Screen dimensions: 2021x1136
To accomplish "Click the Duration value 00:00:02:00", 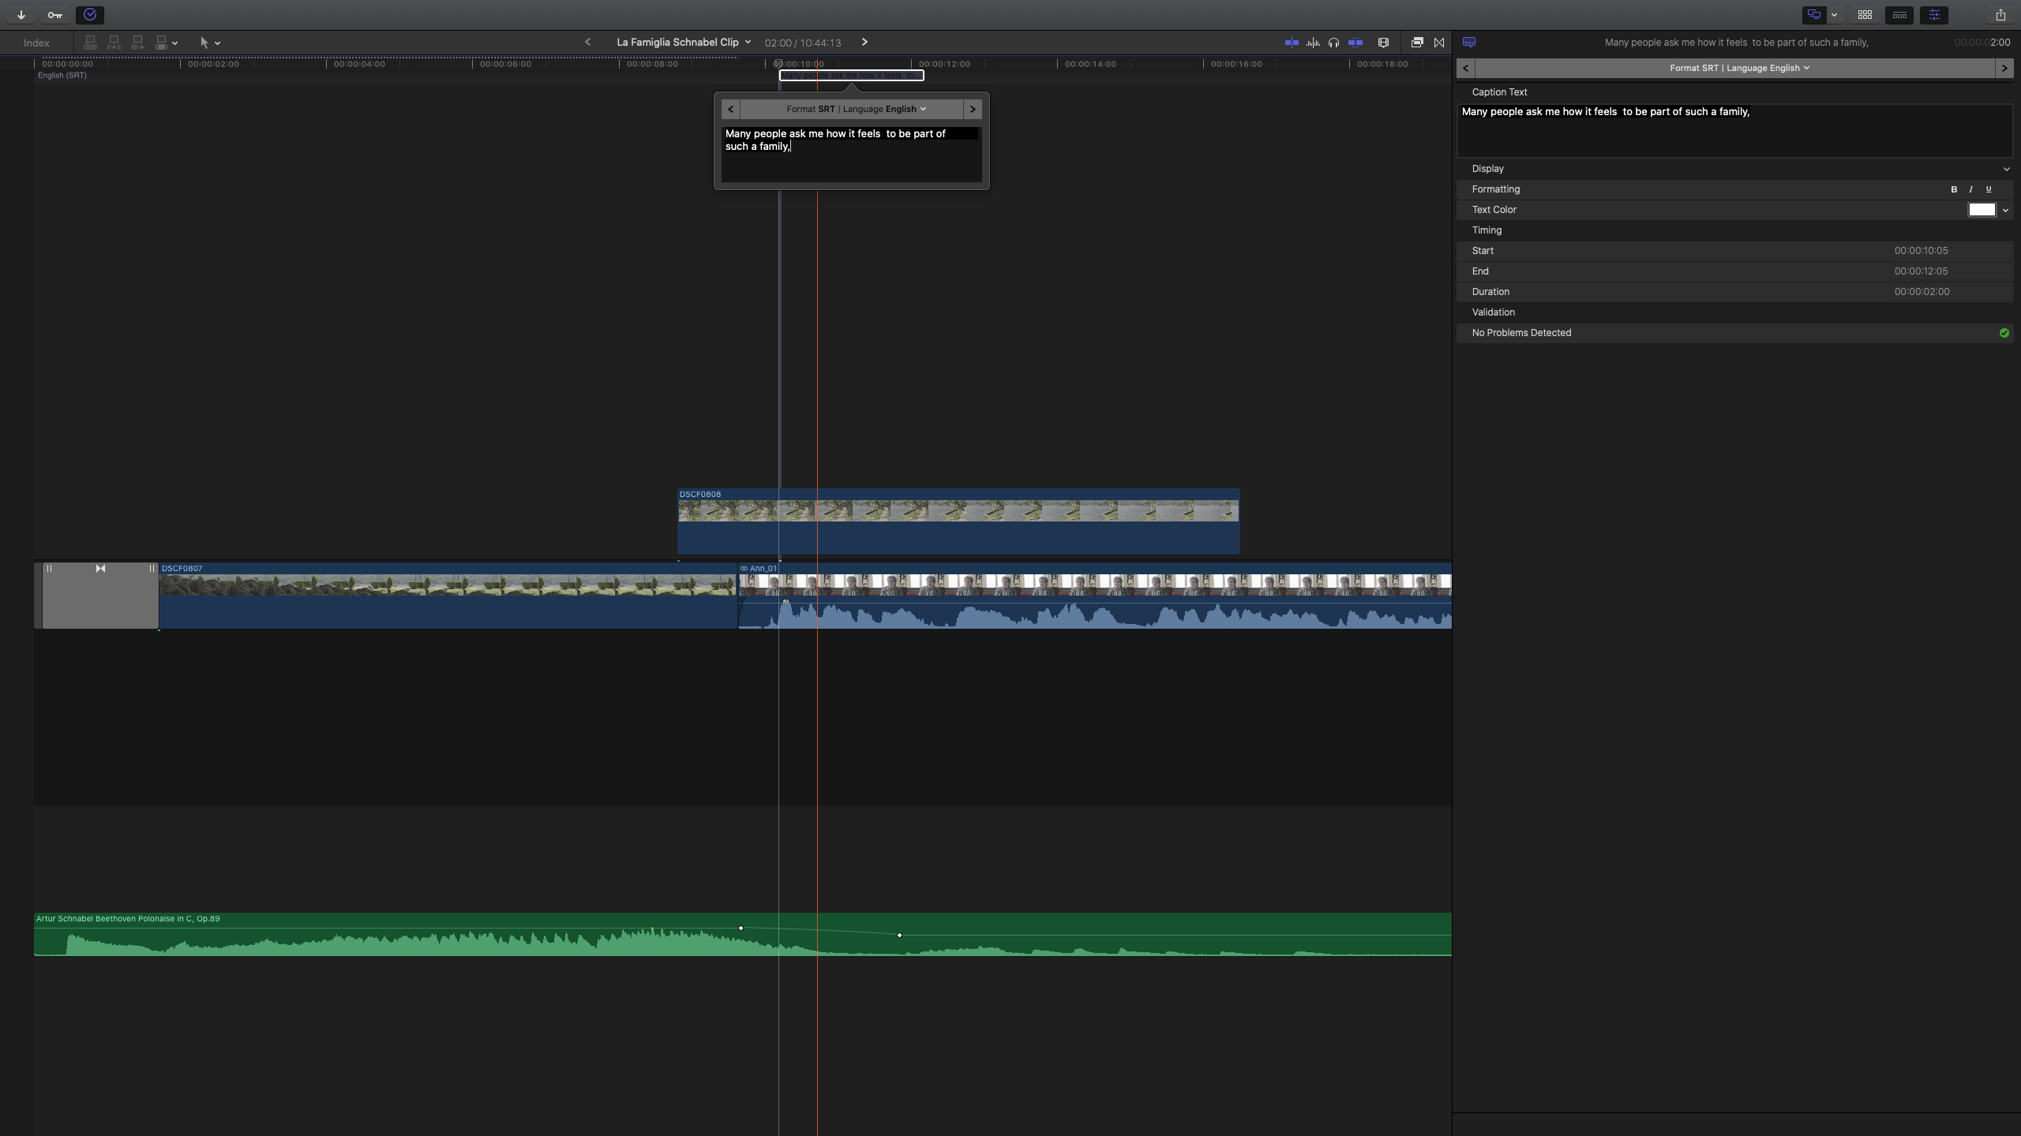I will click(1922, 292).
